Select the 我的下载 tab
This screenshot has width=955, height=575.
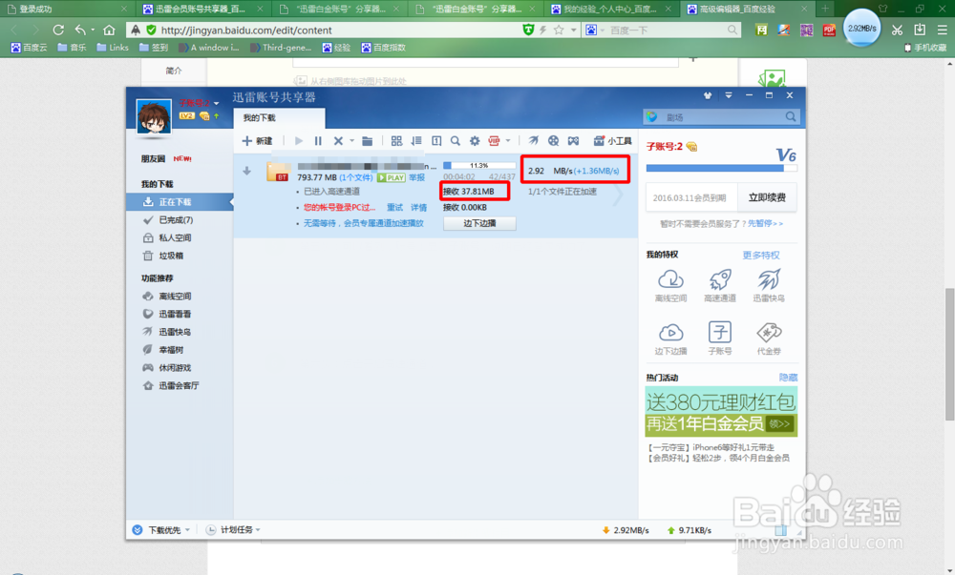(279, 118)
